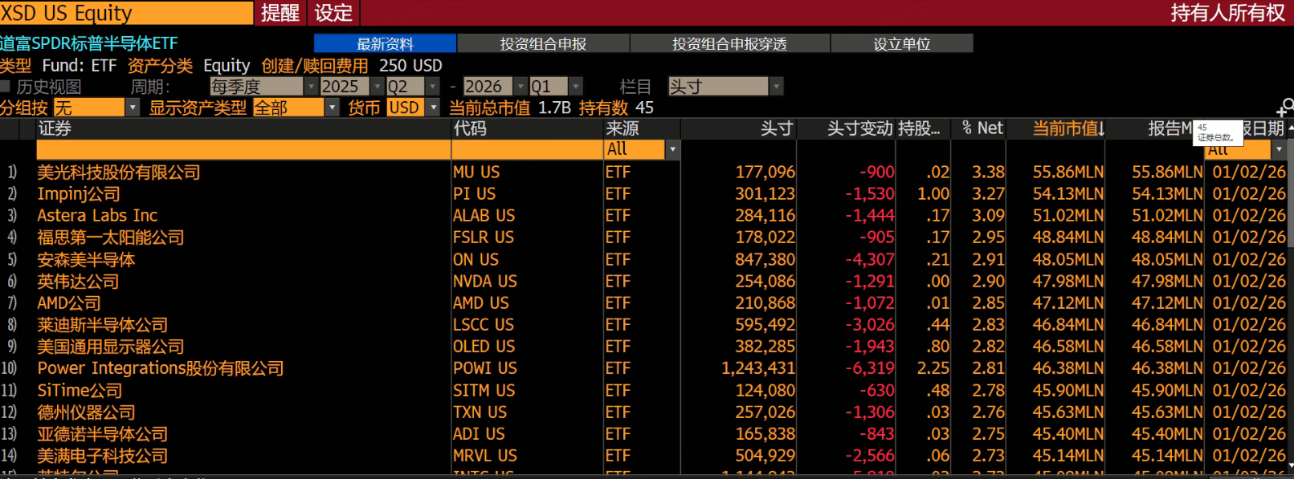This screenshot has height=479, width=1294.
Task: Select the 英伟达公司 security
Action: click(78, 281)
